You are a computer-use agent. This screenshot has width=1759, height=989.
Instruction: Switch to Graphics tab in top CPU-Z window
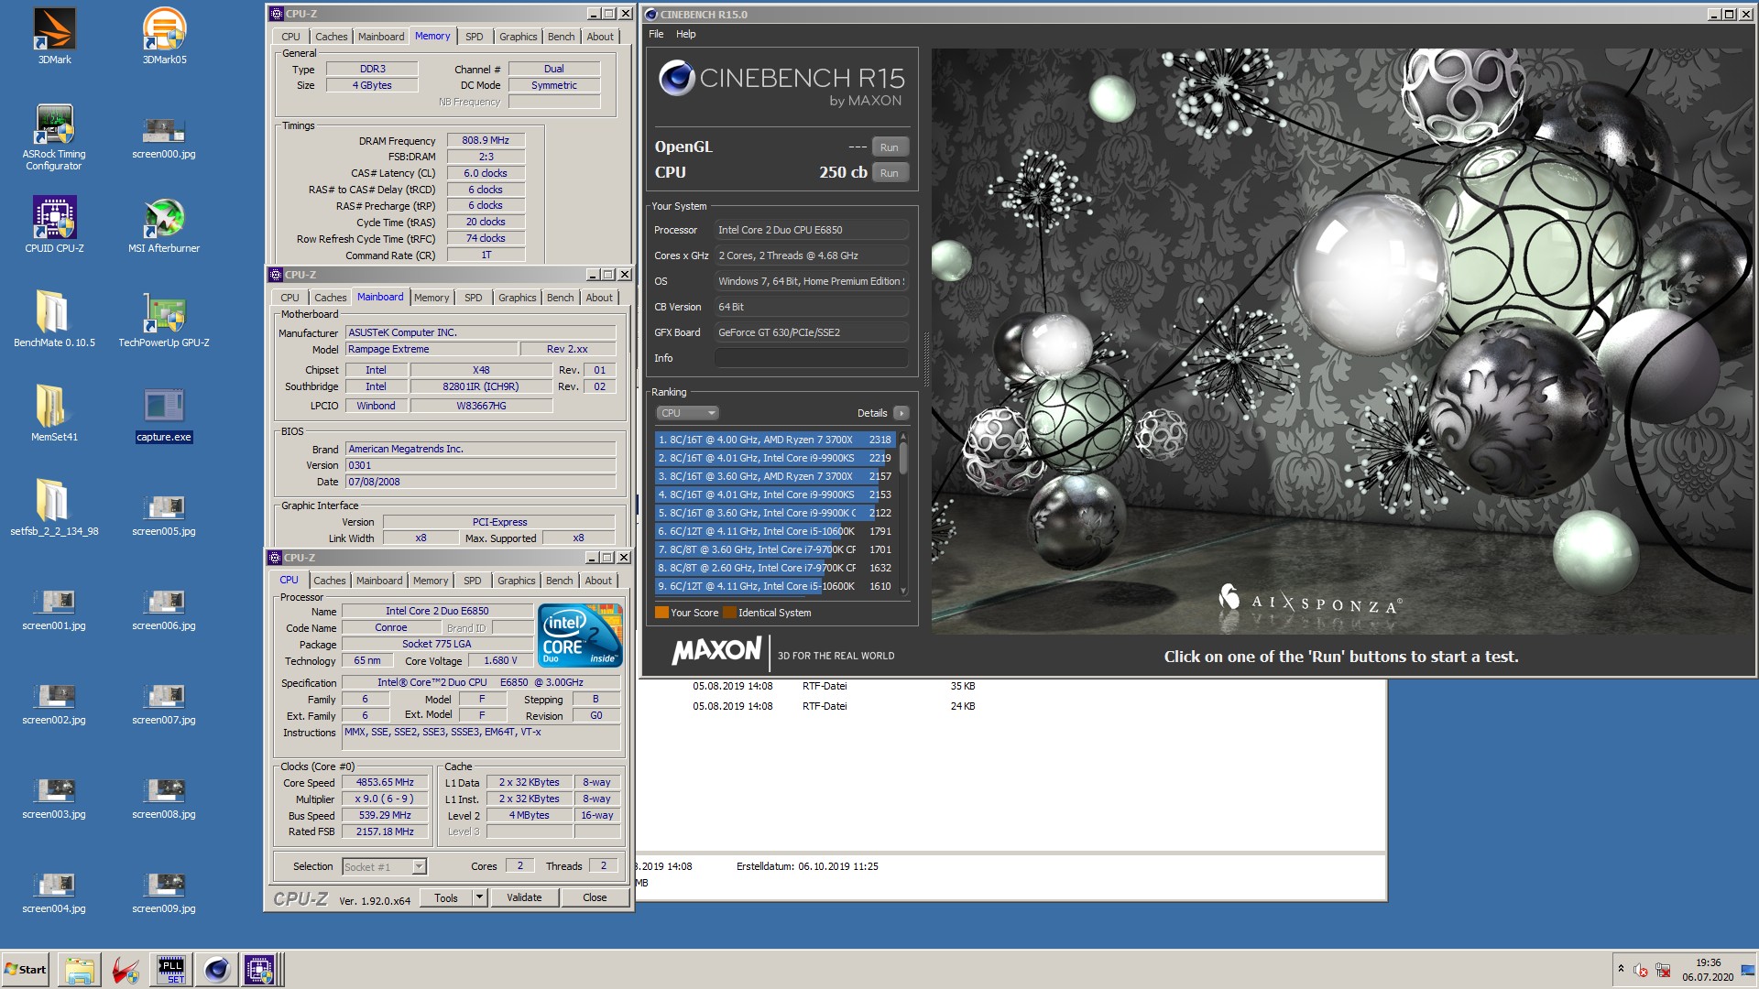(518, 37)
